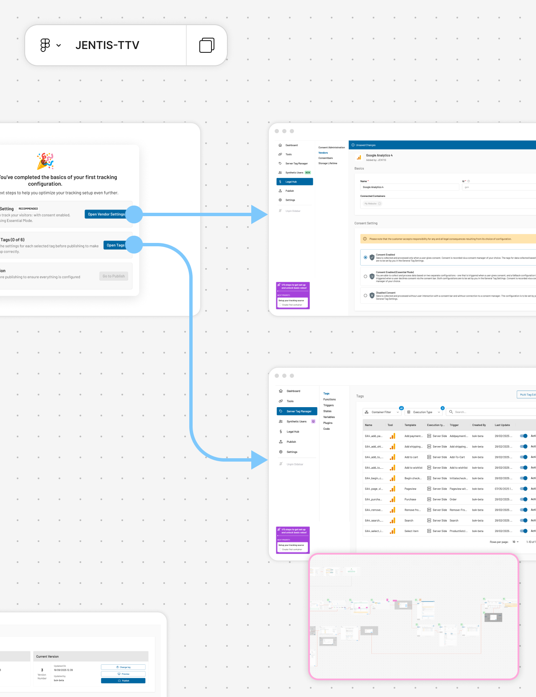The height and width of the screenshot is (697, 536).
Task: Click the Synthetic Users purple badge icon in the Tags frame
Action: coord(313,421)
